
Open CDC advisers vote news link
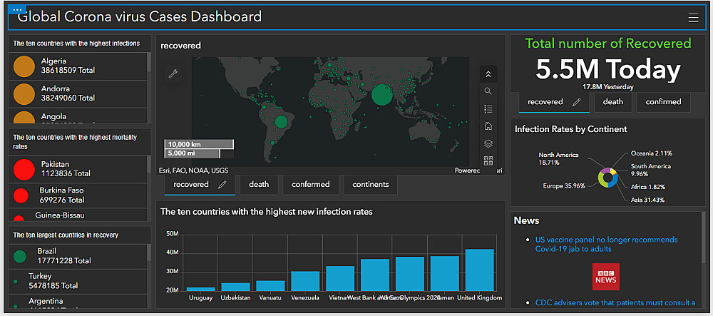pos(615,302)
